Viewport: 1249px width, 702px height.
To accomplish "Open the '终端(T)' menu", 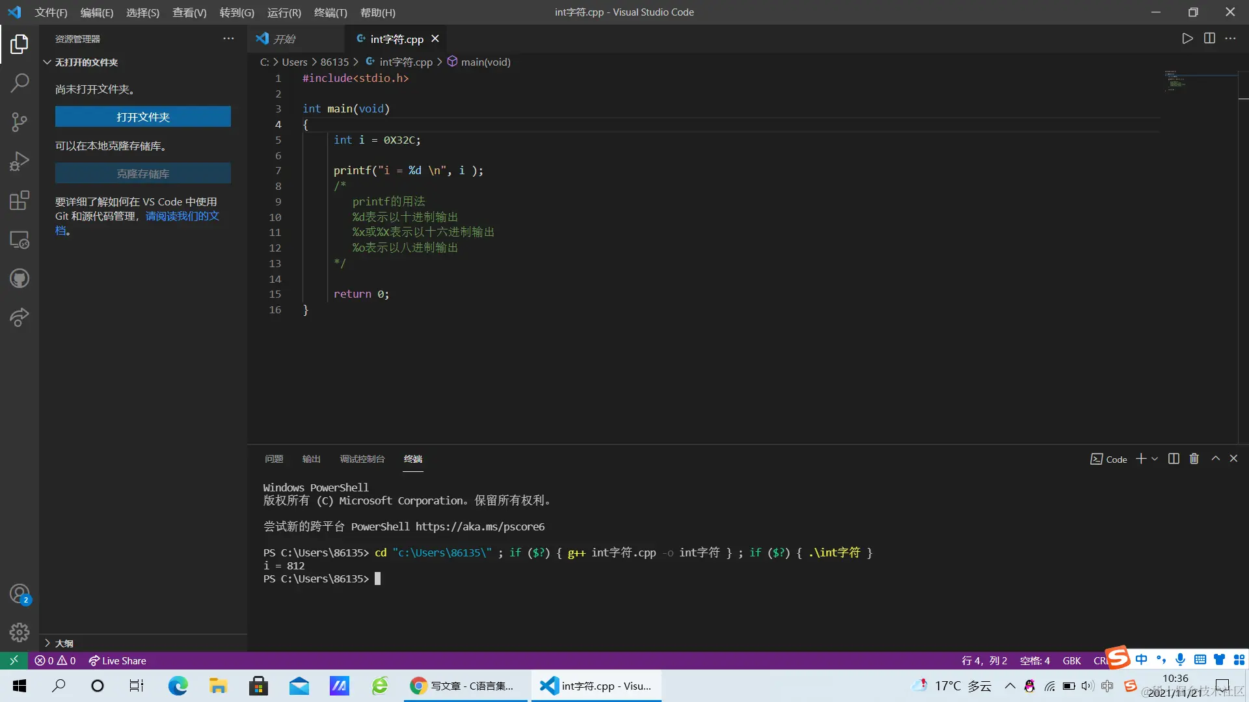I will [x=330, y=12].
